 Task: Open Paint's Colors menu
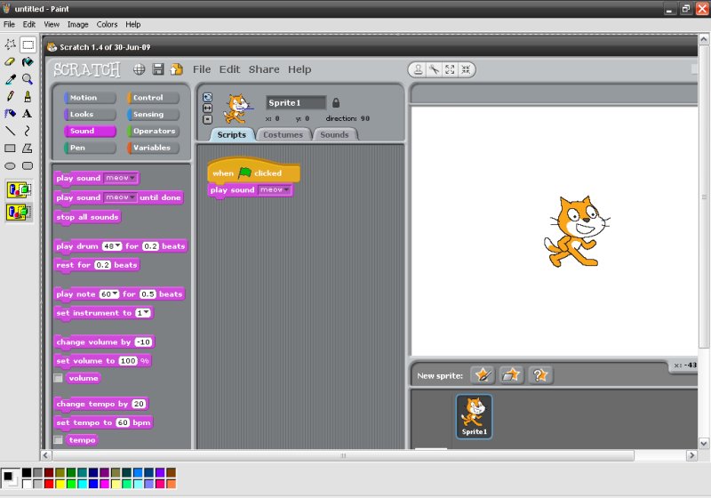point(107,25)
